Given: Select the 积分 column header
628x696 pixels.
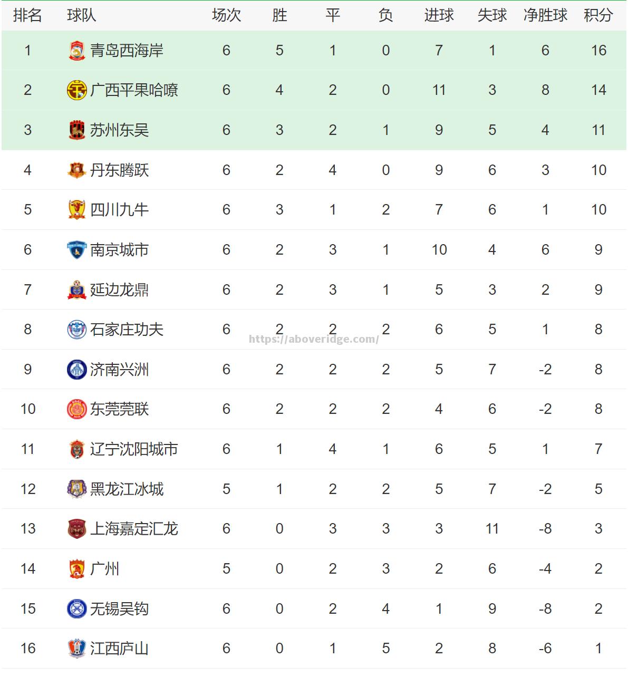Looking at the screenshot, I should [x=598, y=15].
